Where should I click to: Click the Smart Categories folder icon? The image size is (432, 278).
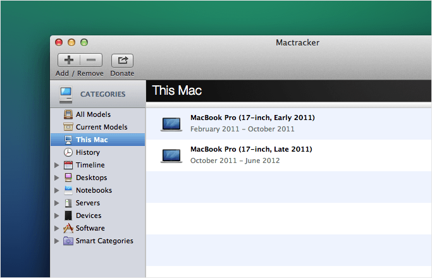coord(68,241)
